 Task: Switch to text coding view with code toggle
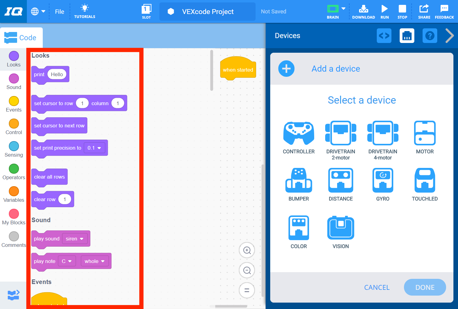384,36
